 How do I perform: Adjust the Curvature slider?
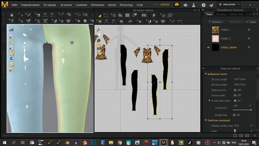242,110
